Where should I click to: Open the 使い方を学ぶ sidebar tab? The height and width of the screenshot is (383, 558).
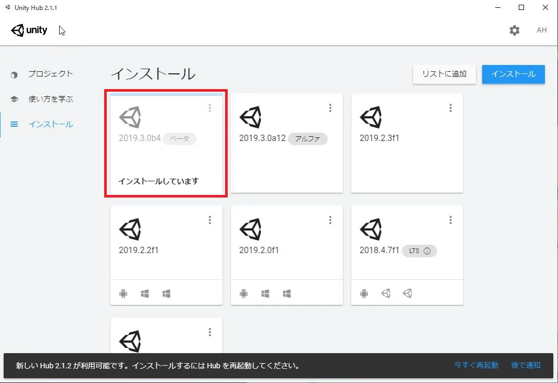51,99
